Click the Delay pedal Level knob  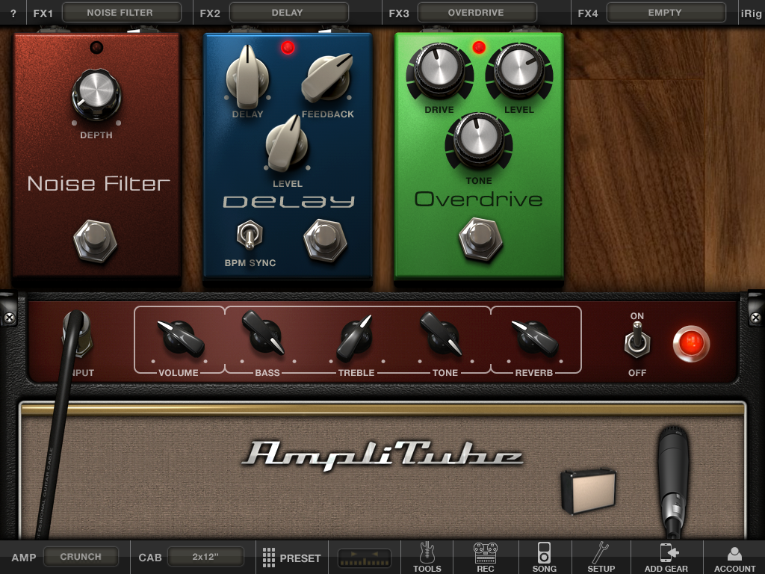[x=287, y=143]
